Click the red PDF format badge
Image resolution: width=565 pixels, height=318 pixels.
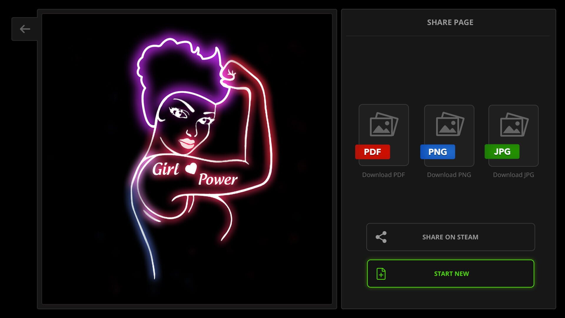click(373, 152)
